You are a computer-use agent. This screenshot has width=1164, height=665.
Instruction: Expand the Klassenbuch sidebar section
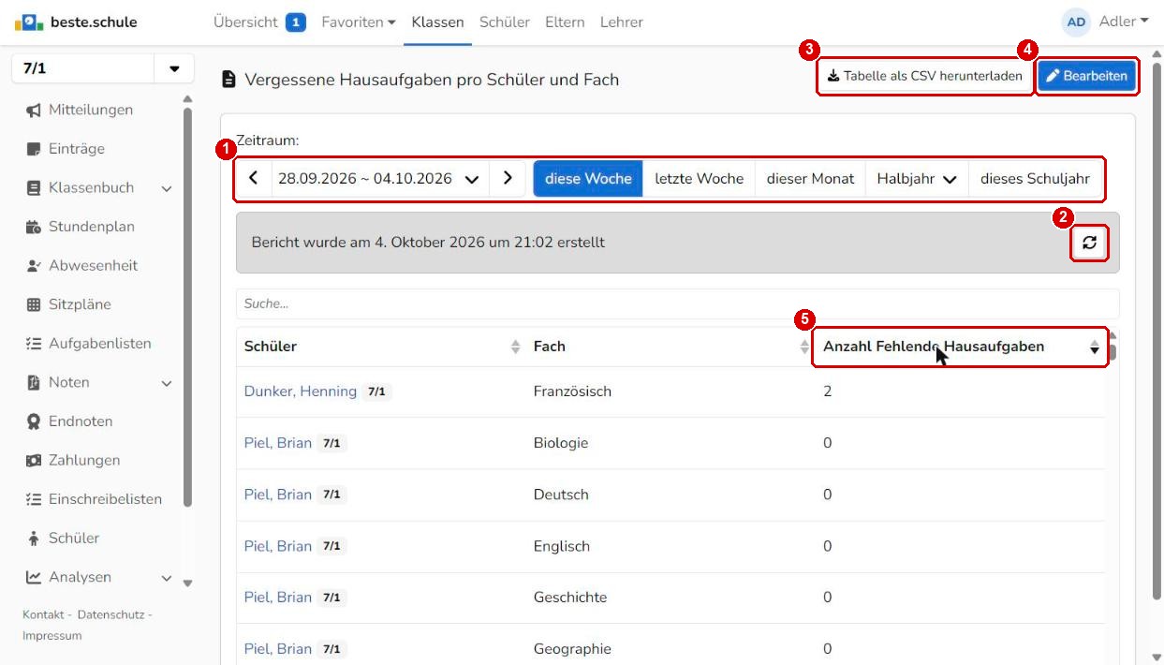coord(167,188)
